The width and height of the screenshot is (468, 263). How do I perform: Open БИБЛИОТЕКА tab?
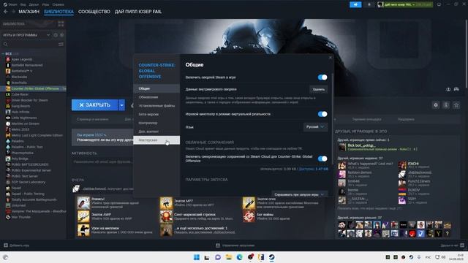(58, 12)
